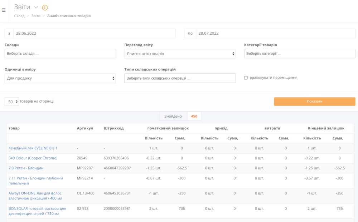
Task: Change the 50 items per page selector
Action: pos(12,102)
